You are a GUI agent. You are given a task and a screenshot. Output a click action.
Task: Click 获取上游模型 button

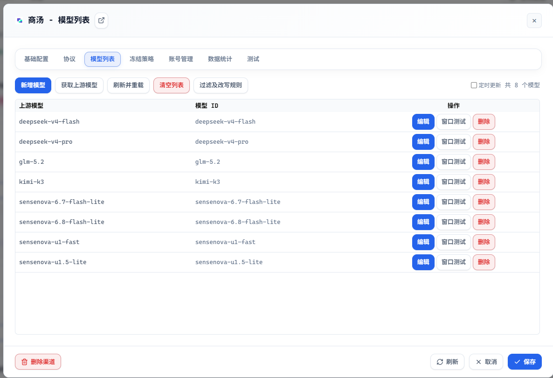coord(79,85)
